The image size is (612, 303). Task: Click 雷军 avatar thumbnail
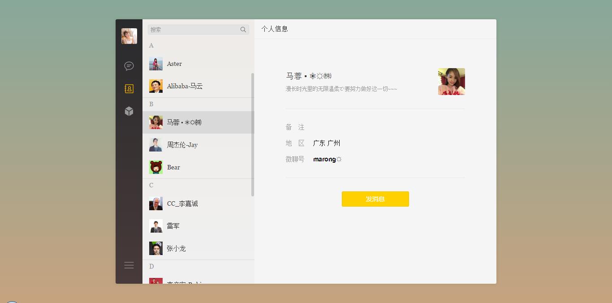click(x=156, y=226)
